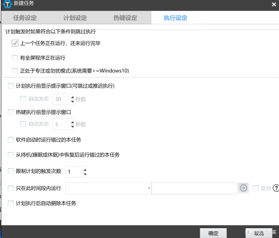Open the question mark help icon
This screenshot has height=238, width=279.
tap(276, 188)
